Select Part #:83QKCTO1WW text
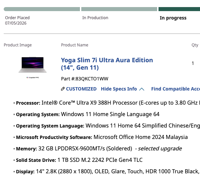 (x=85, y=79)
